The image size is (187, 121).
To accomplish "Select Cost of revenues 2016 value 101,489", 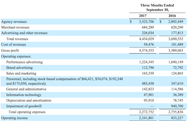I will (x=177, y=44).
